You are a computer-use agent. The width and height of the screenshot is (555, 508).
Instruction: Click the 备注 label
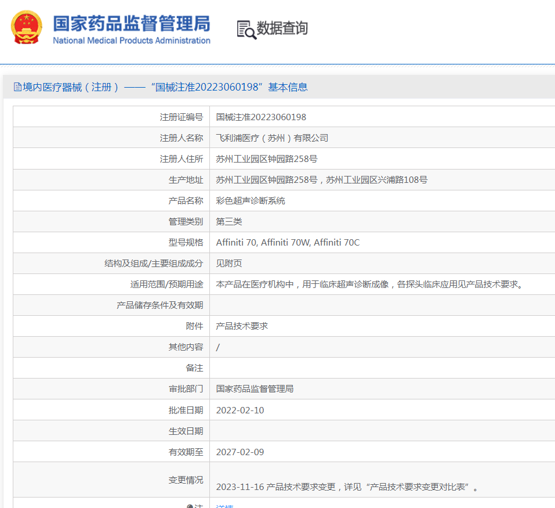(194, 368)
